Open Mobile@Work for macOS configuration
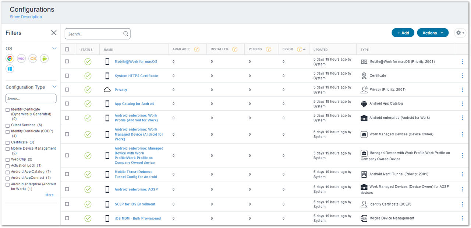Viewport: 471px width, 228px height. pyautogui.click(x=136, y=62)
